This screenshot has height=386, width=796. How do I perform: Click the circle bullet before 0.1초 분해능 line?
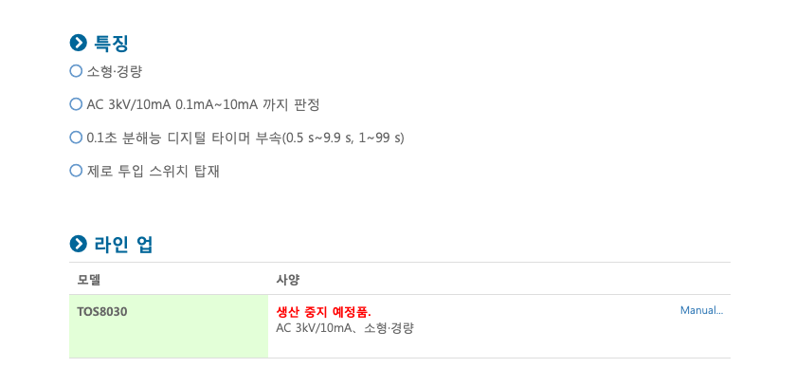pos(76,138)
